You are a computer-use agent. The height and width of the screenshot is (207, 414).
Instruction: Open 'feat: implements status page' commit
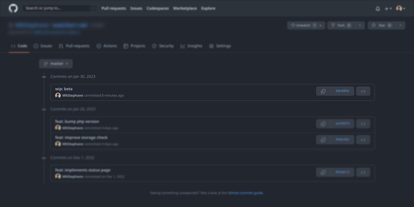click(83, 170)
